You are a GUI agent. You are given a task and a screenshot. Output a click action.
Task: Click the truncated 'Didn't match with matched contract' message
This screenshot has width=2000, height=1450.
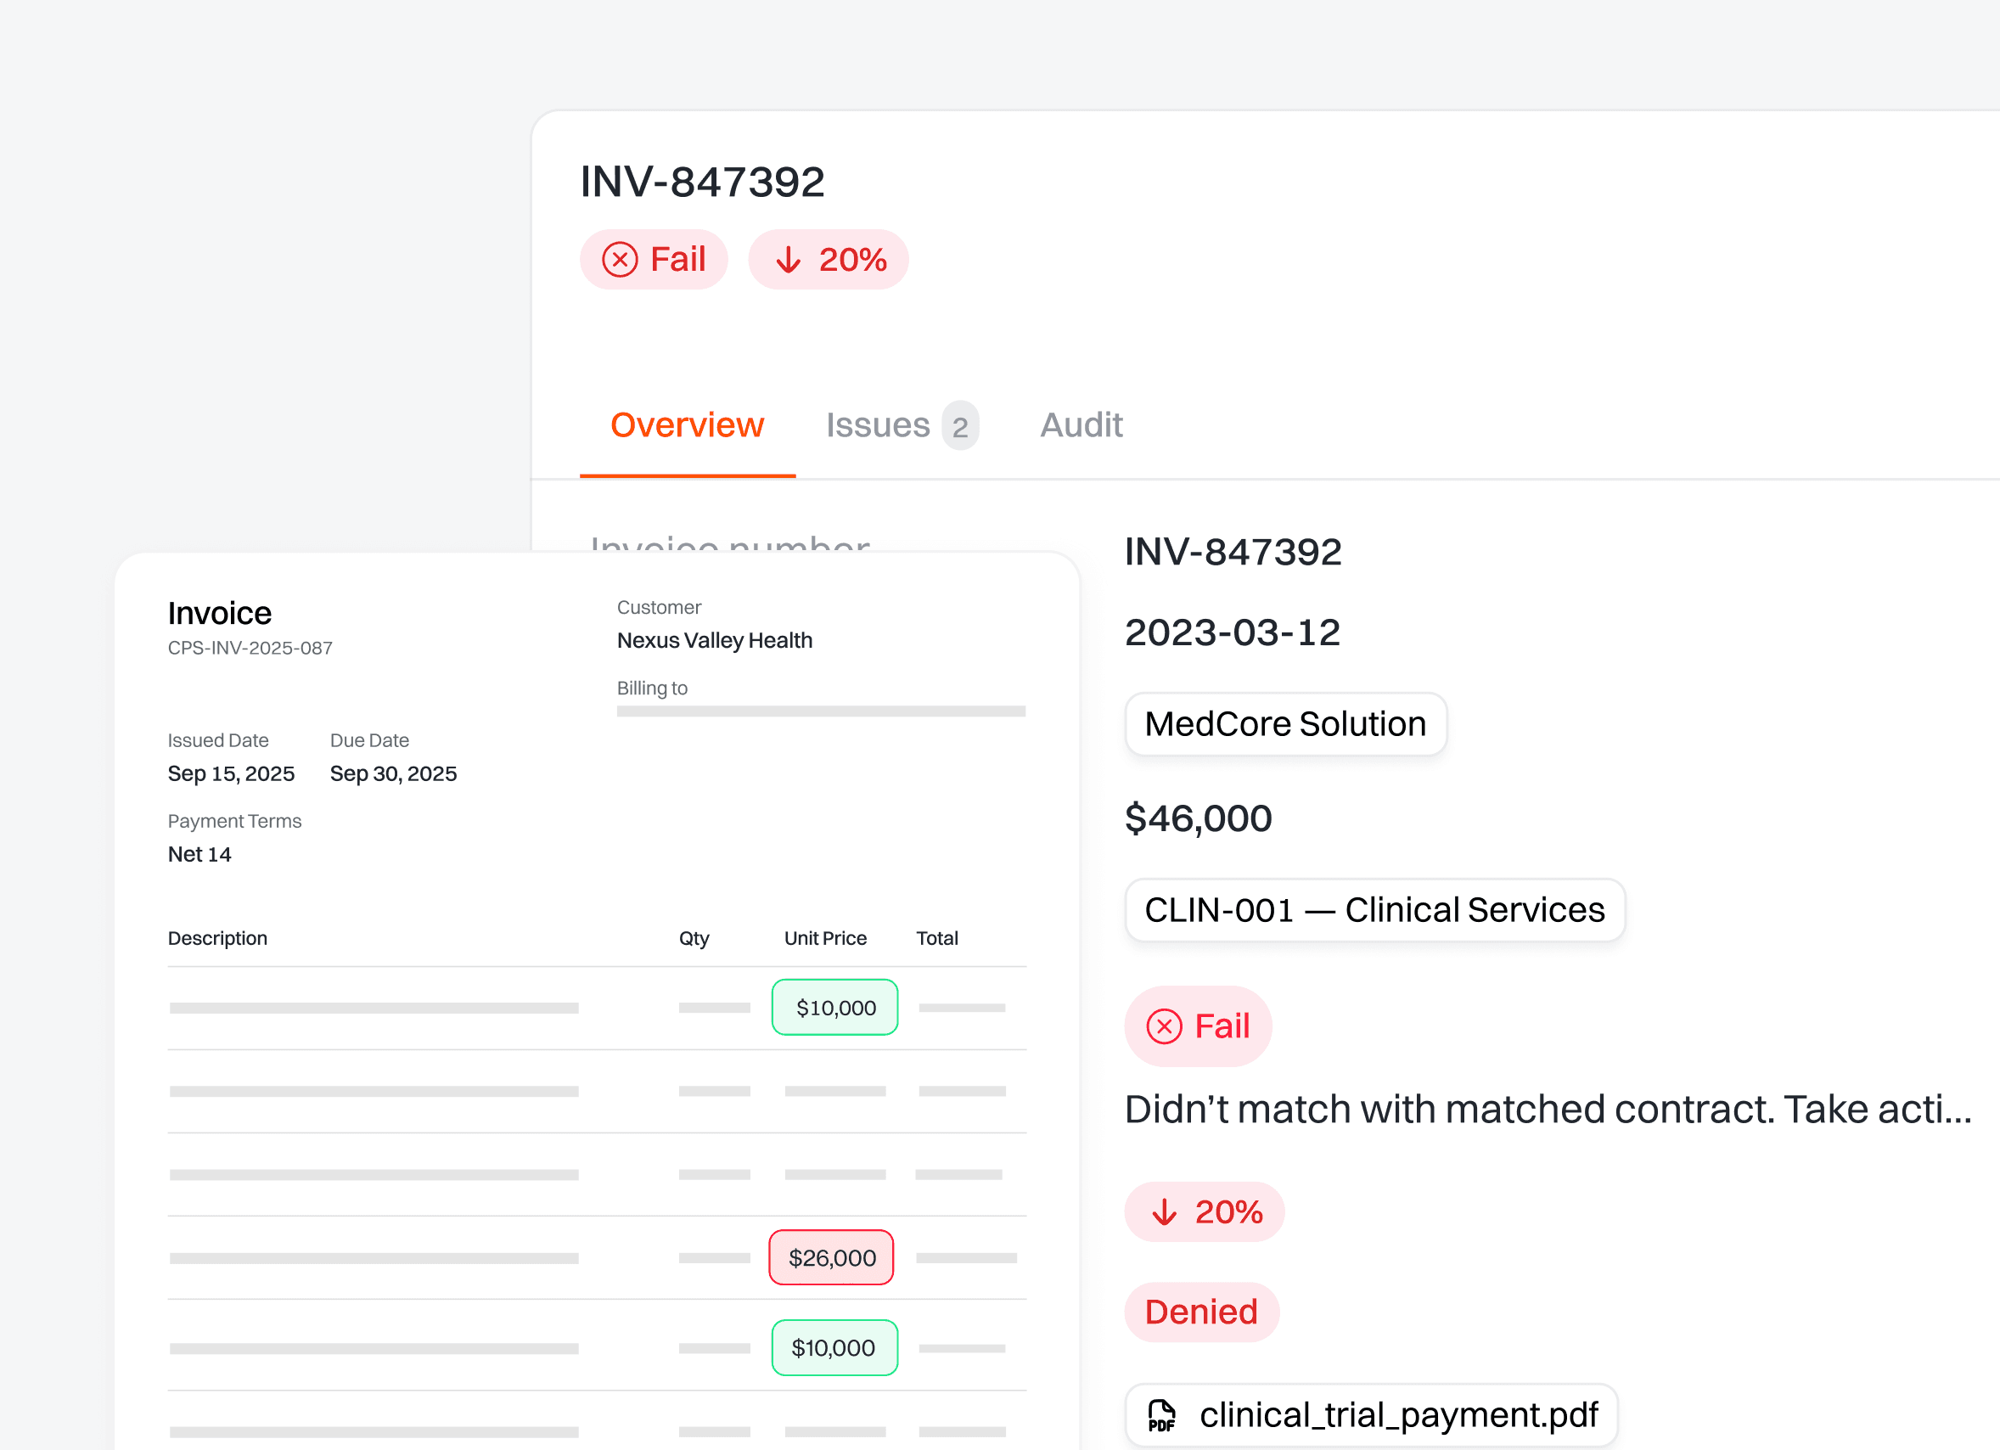pyautogui.click(x=1548, y=1110)
